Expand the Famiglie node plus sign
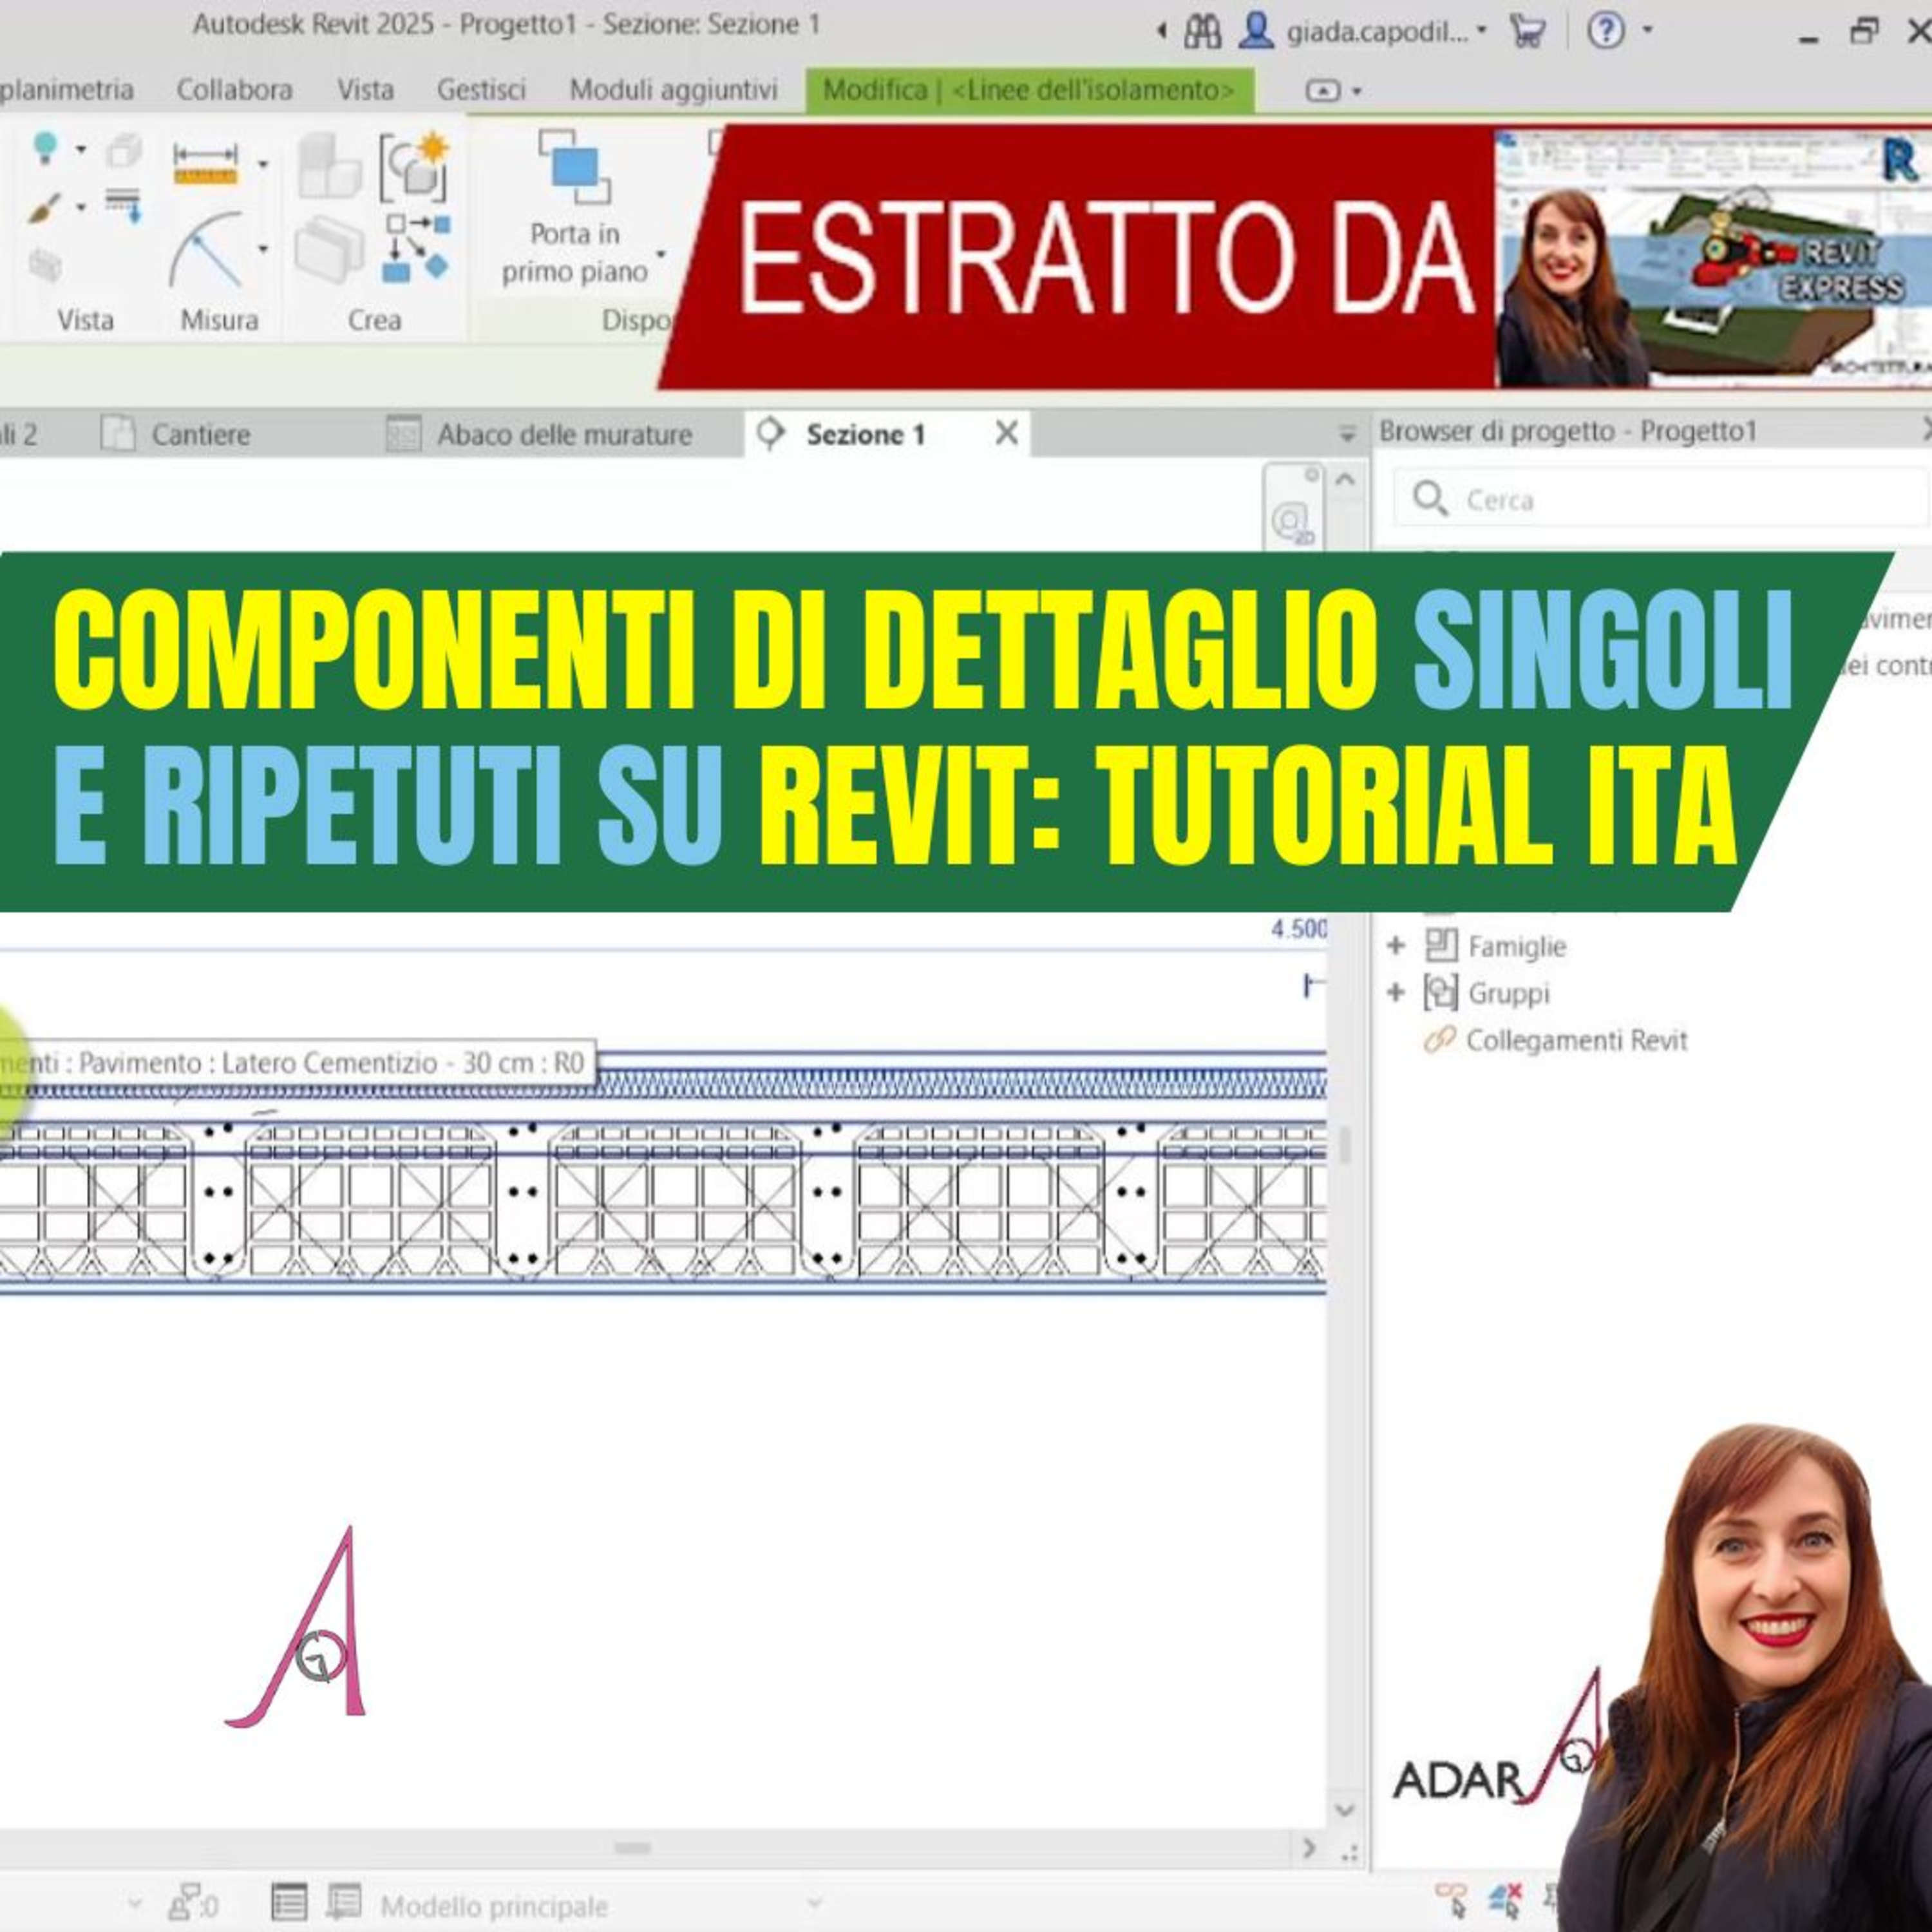 click(1396, 945)
